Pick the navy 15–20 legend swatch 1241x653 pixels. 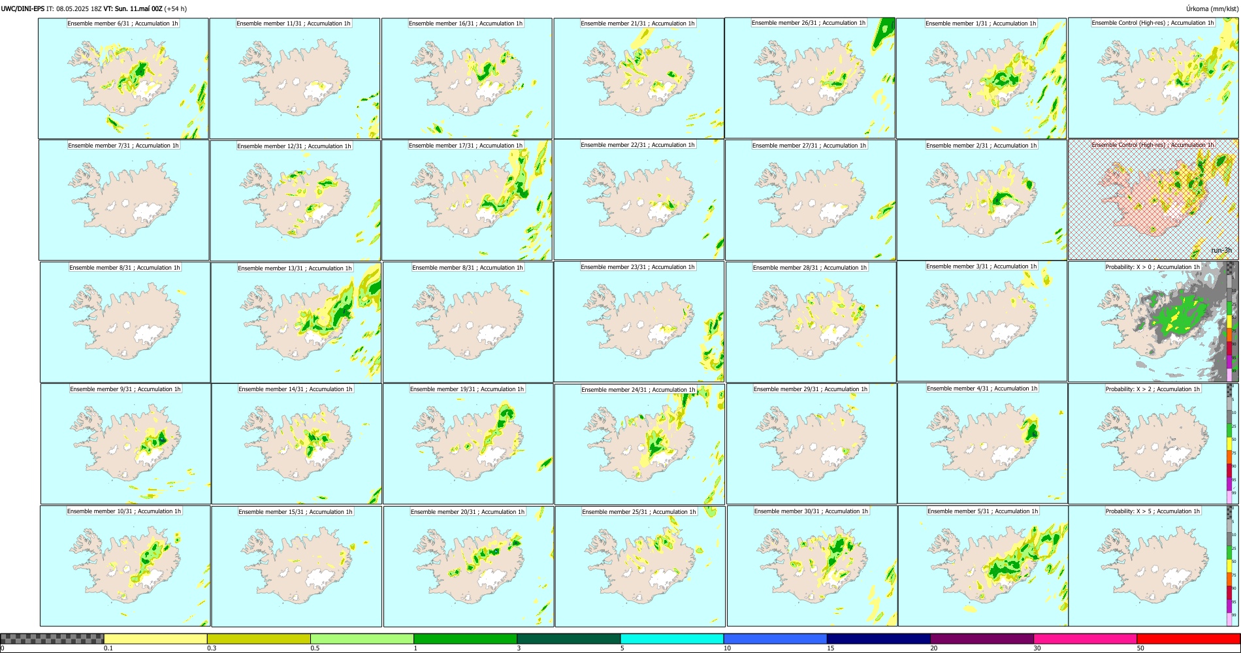pyautogui.click(x=878, y=639)
